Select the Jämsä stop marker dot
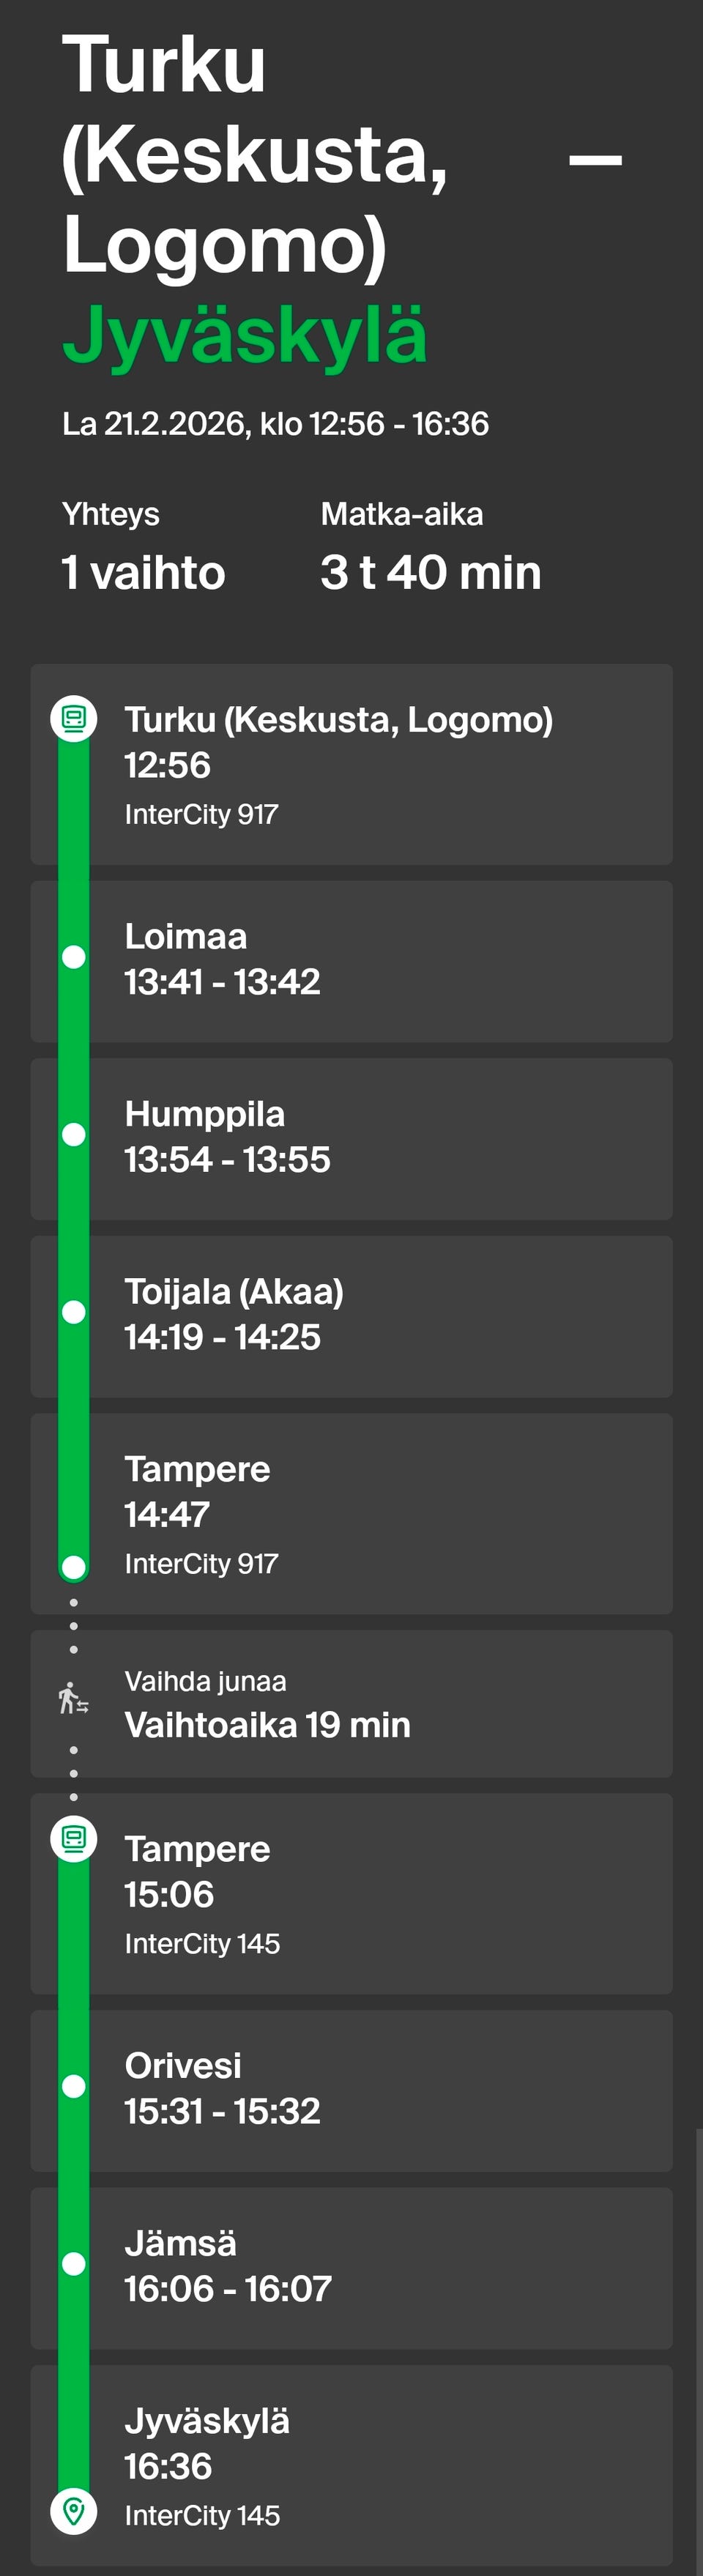Viewport: 703px width, 2576px height. pos(73,2264)
